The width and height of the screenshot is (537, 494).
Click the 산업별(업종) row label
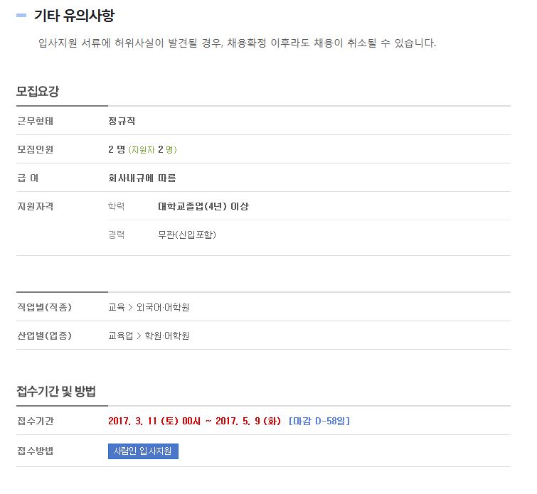(x=45, y=335)
